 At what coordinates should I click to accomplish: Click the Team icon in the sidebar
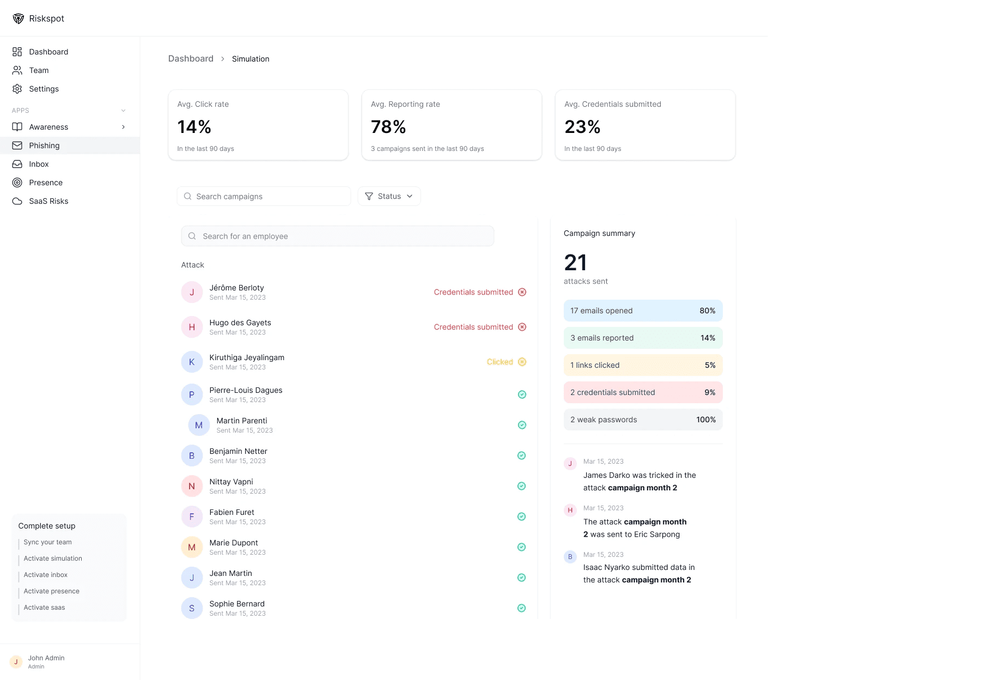[x=17, y=70]
